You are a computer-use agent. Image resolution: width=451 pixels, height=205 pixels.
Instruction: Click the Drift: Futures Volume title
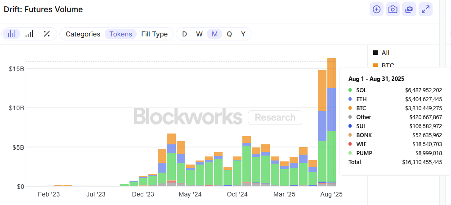[x=43, y=9]
